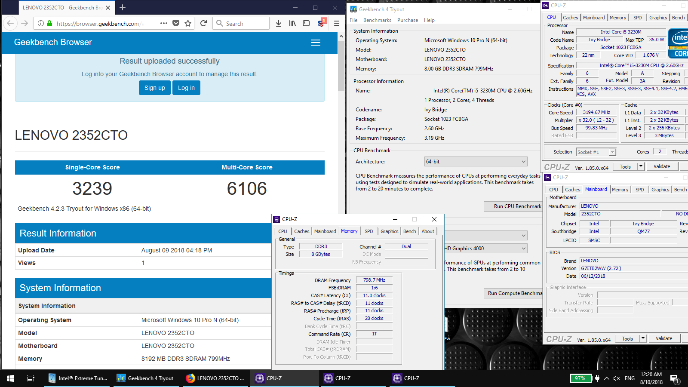The height and width of the screenshot is (387, 688).
Task: Open File menu in Geekbench 4 Tryout
Action: pyautogui.click(x=353, y=20)
